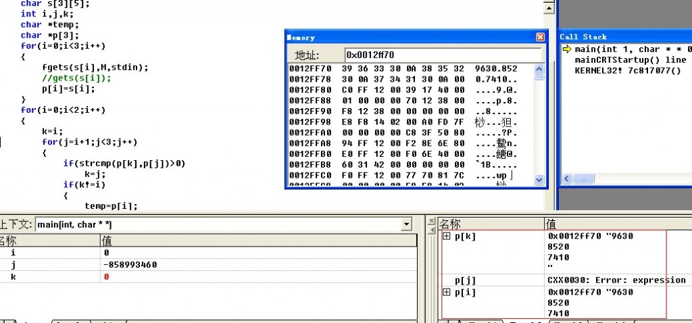The width and height of the screenshot is (692, 323).
Task: Click the value -858993460 of variable j
Action: click(x=130, y=265)
